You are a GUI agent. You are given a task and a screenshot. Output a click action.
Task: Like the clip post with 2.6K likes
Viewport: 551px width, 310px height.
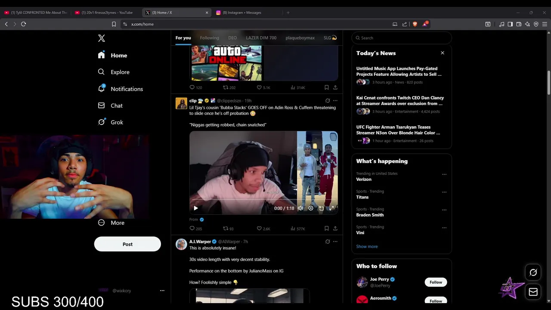point(263,229)
